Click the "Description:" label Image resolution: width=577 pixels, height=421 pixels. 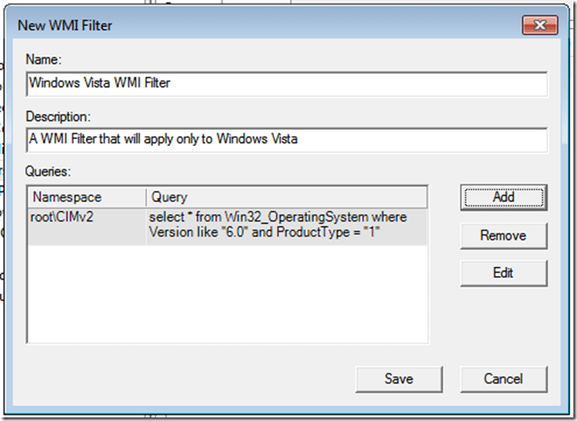[x=59, y=117]
